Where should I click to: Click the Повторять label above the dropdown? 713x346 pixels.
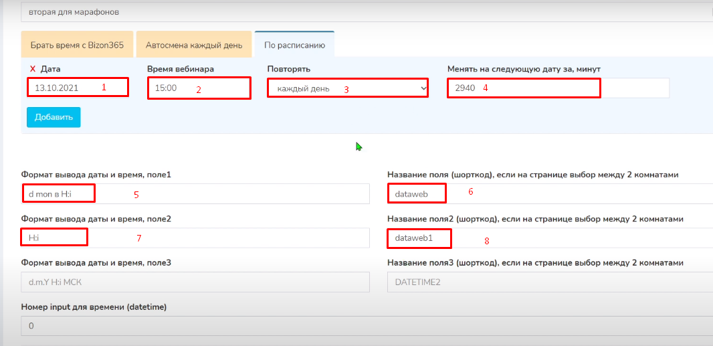tap(288, 69)
